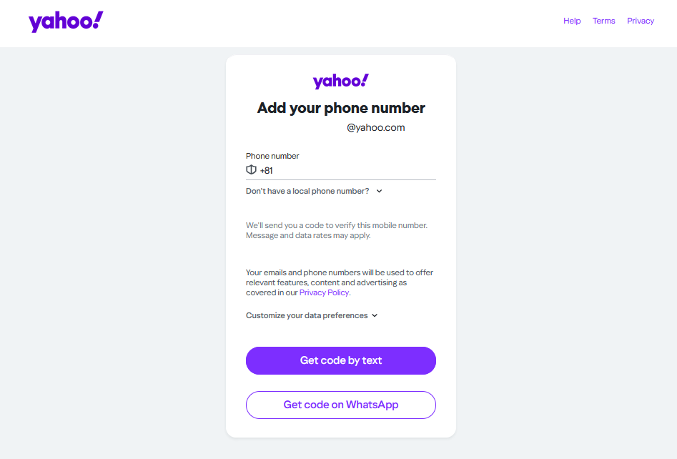View the Terms page

pos(603,21)
